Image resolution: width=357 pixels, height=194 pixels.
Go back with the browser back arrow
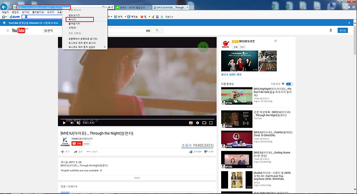click(x=3, y=7)
